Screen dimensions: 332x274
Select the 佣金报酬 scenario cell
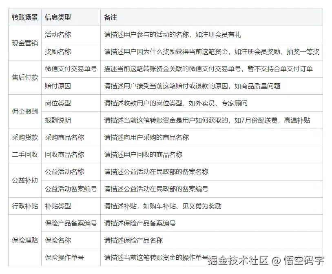pos(24,112)
